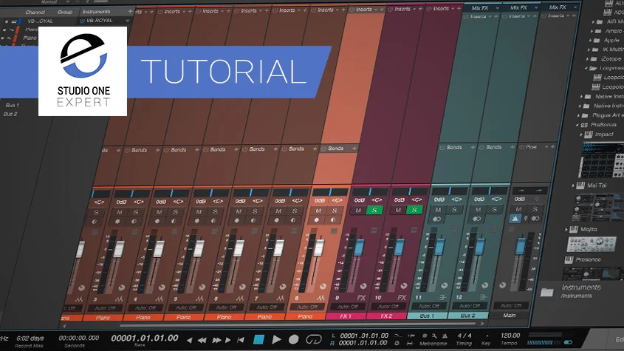Select Bus 2 in the channel list

pyautogui.click(x=10, y=114)
